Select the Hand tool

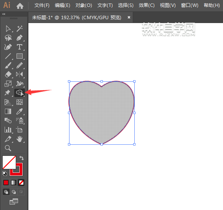tap(20, 139)
